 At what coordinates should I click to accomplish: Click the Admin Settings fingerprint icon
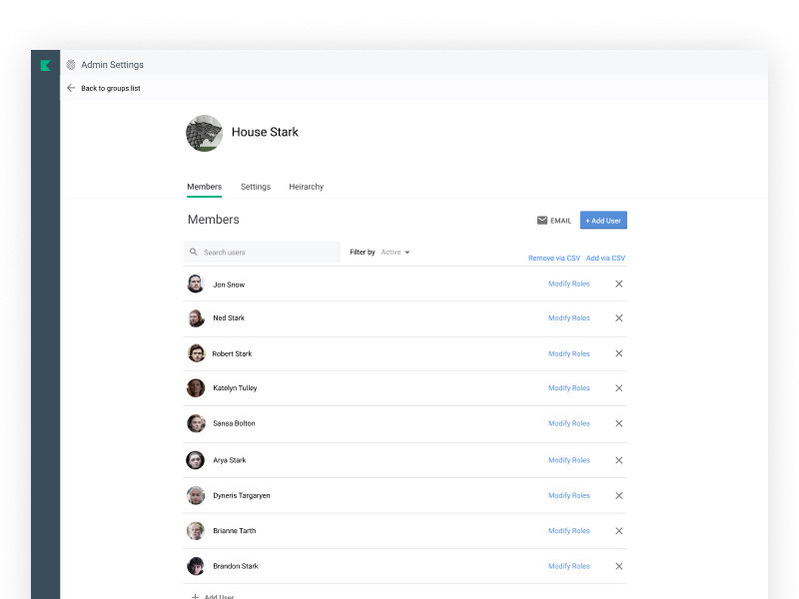click(71, 65)
